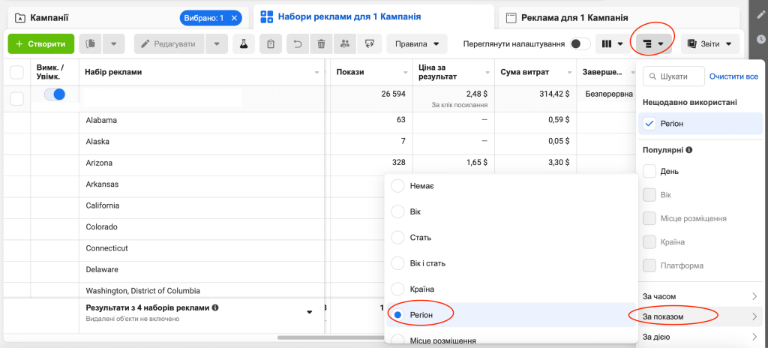
Task: Tick the Місце розміщення checkbox in Популярні
Action: click(x=649, y=218)
